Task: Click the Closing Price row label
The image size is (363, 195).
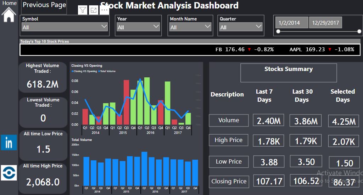Action: [229, 182]
